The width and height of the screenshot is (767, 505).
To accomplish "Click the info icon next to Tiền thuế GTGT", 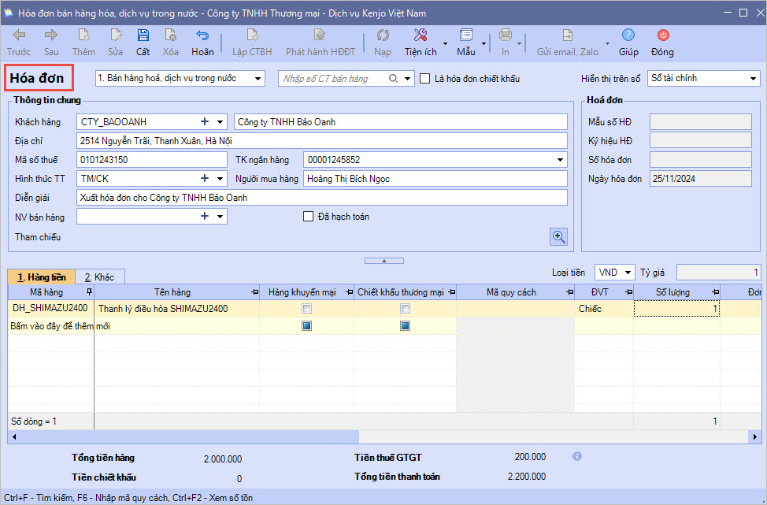I will coord(577,456).
